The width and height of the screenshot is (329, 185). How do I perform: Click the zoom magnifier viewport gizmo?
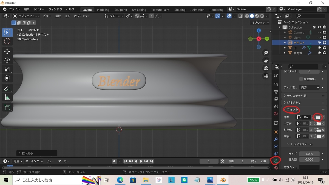266,53
